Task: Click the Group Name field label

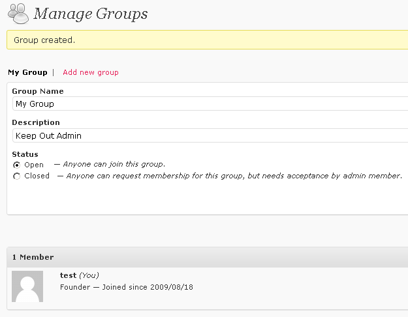Action: pos(38,92)
